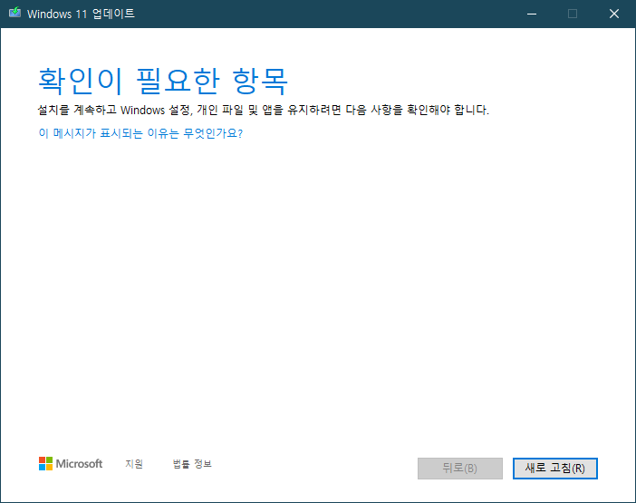Click the heading '확인이 필요한 항목'
This screenshot has width=636, height=503.
pos(163,81)
